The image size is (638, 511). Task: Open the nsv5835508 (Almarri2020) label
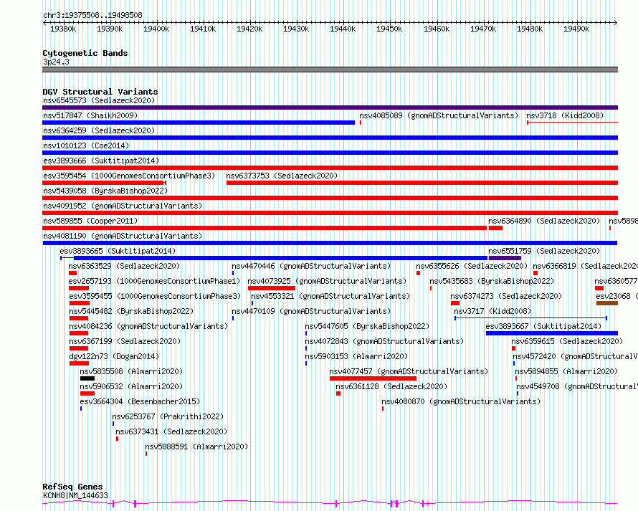(131, 371)
